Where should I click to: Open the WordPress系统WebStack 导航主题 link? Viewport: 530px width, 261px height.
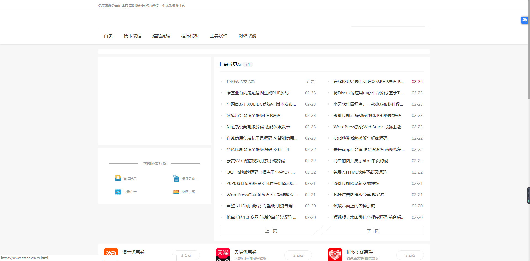(x=368, y=127)
